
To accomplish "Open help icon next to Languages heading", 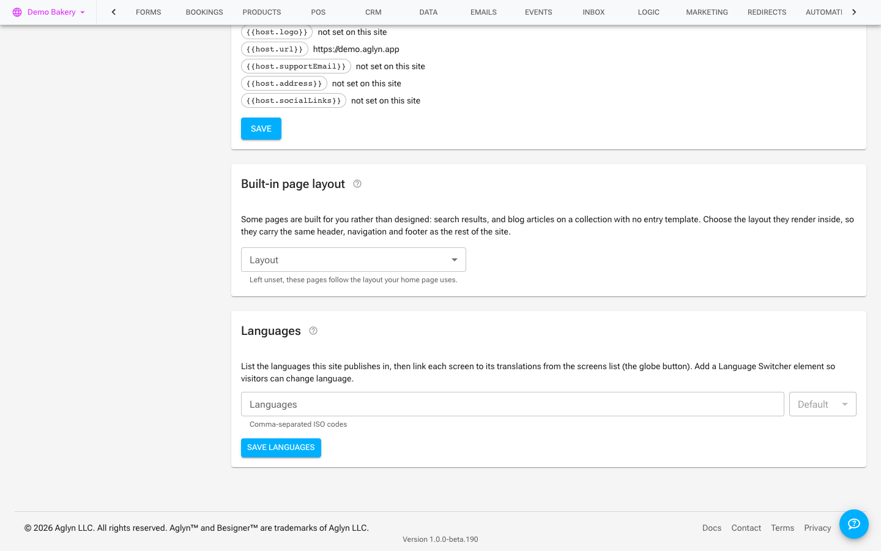I will click(313, 331).
